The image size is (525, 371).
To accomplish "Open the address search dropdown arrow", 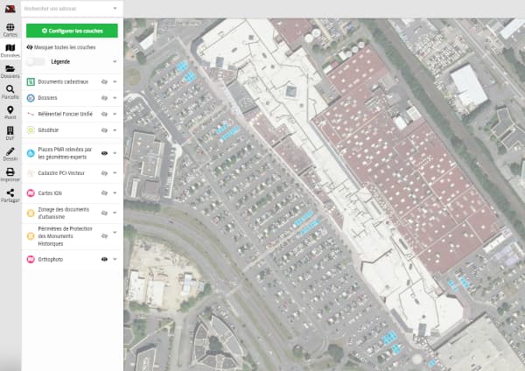I will point(115,9).
